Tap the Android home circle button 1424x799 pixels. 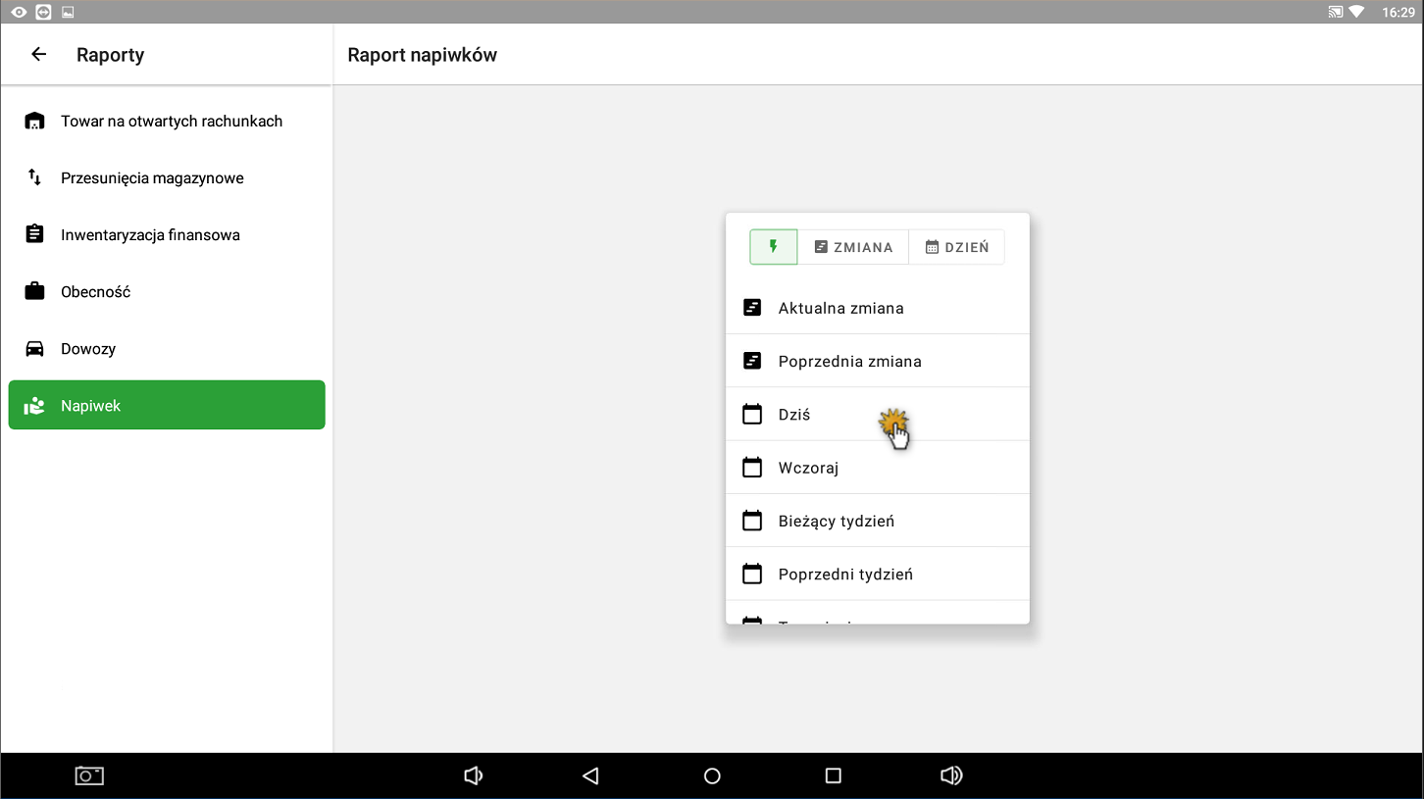712,775
